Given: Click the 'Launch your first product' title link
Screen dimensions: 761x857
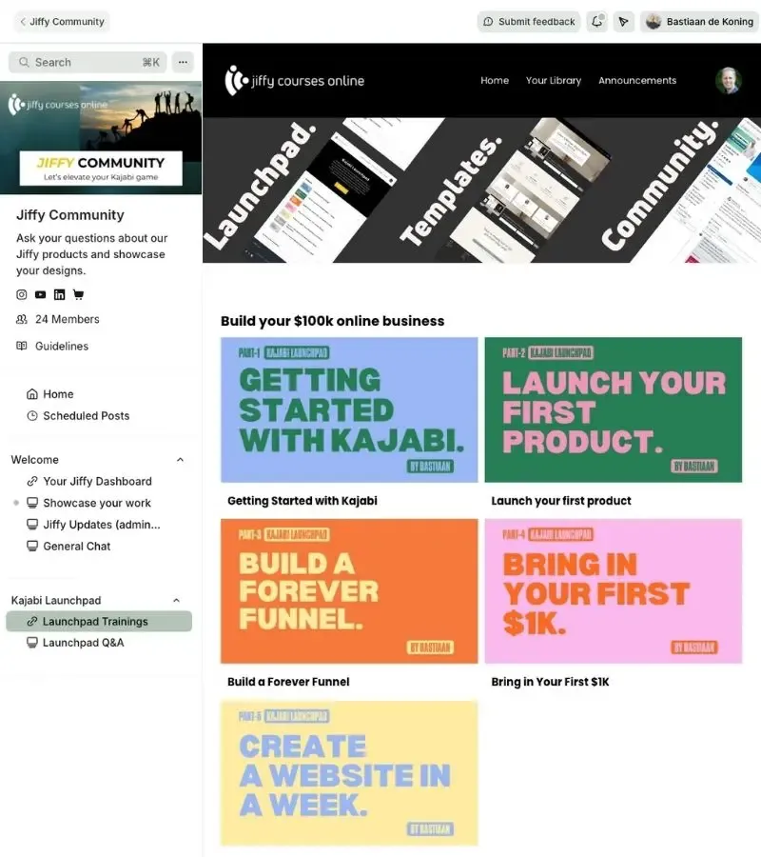Looking at the screenshot, I should [x=561, y=501].
